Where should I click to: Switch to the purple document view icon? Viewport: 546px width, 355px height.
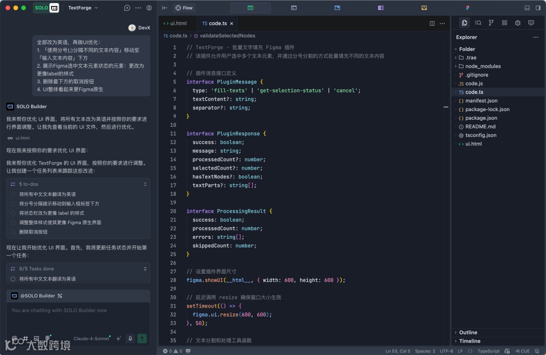[381, 8]
